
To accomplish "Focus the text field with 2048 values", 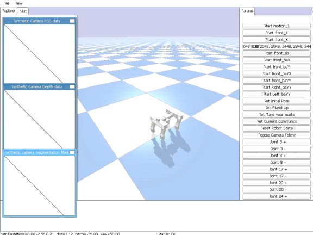I will (277, 46).
